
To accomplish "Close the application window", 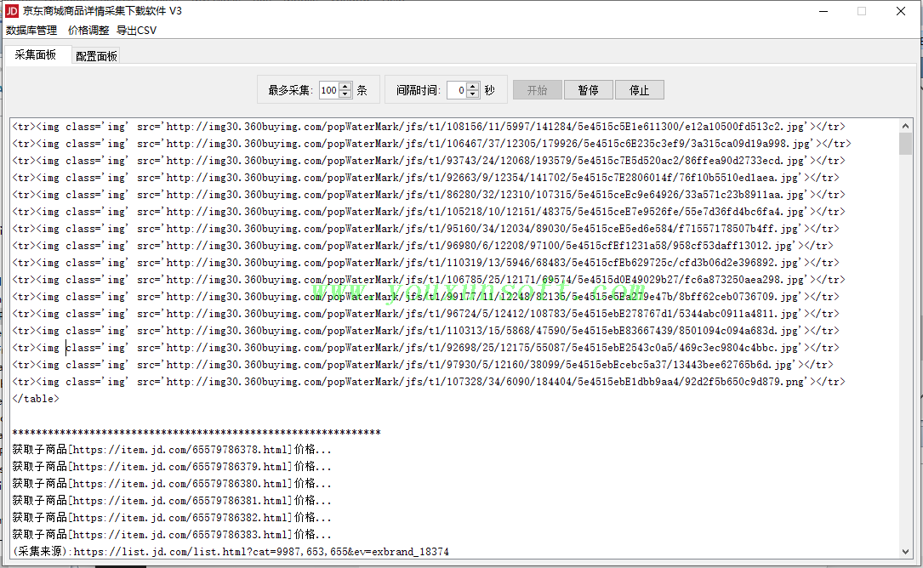I will pos(901,11).
